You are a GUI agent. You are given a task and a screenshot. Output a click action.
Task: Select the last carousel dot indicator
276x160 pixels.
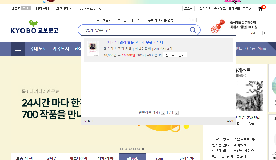pyautogui.click(x=143, y=149)
